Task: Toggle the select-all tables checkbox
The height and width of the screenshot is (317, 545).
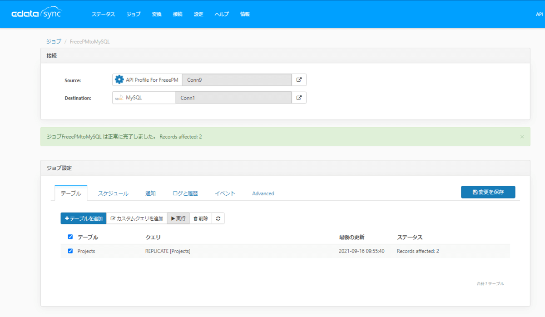Action: coord(70,237)
